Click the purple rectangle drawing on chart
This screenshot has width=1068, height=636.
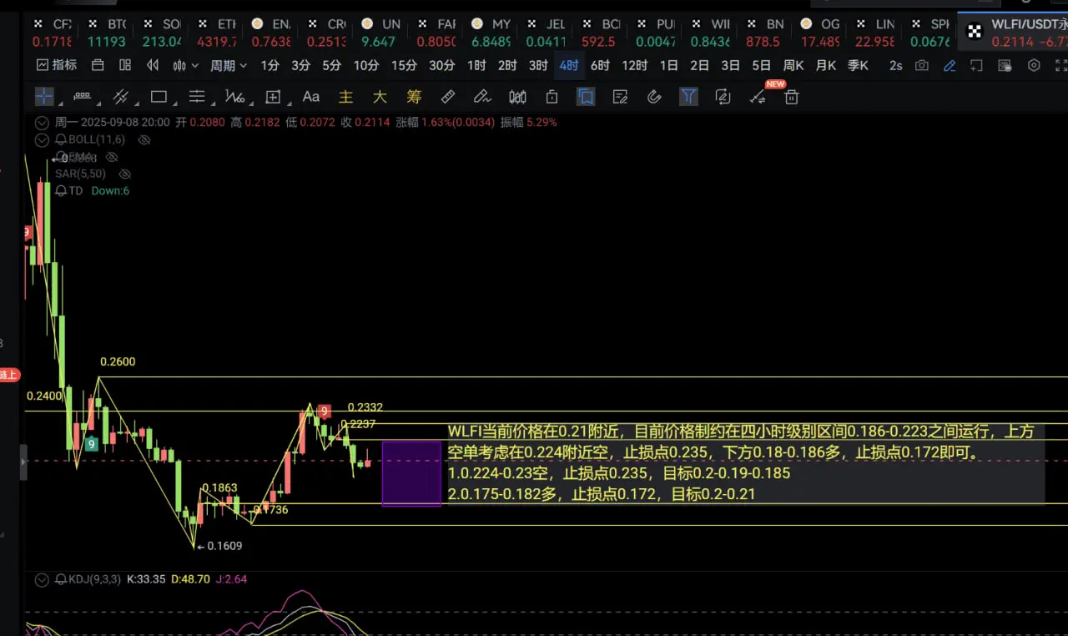click(411, 473)
